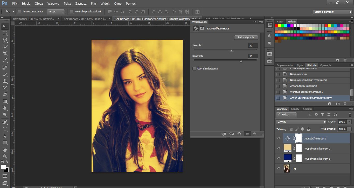Screen dimensions: 354x188
Task: Toggle layer filtering switch in Warstwy
Action: 350,114
